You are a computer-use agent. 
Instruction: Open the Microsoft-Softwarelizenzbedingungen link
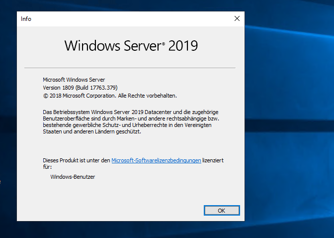[156, 160]
